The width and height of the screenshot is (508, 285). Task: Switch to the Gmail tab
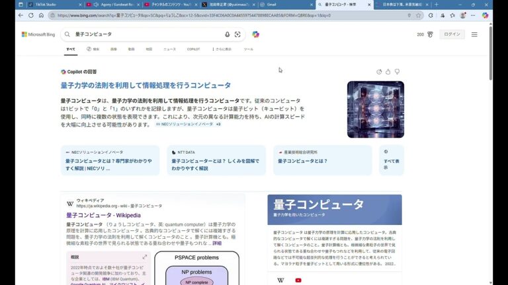tap(286, 5)
